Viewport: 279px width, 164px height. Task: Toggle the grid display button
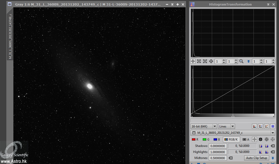click(273, 126)
